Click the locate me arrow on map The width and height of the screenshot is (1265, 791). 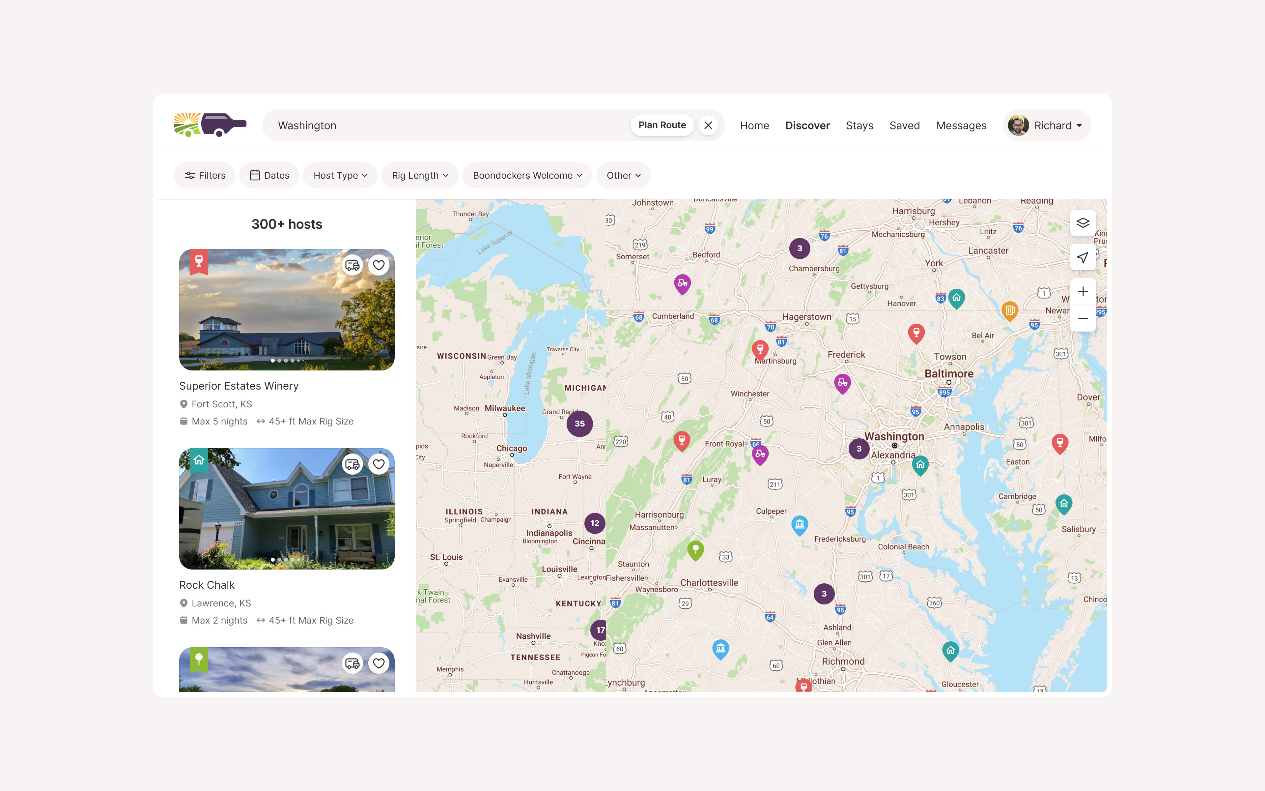1082,257
